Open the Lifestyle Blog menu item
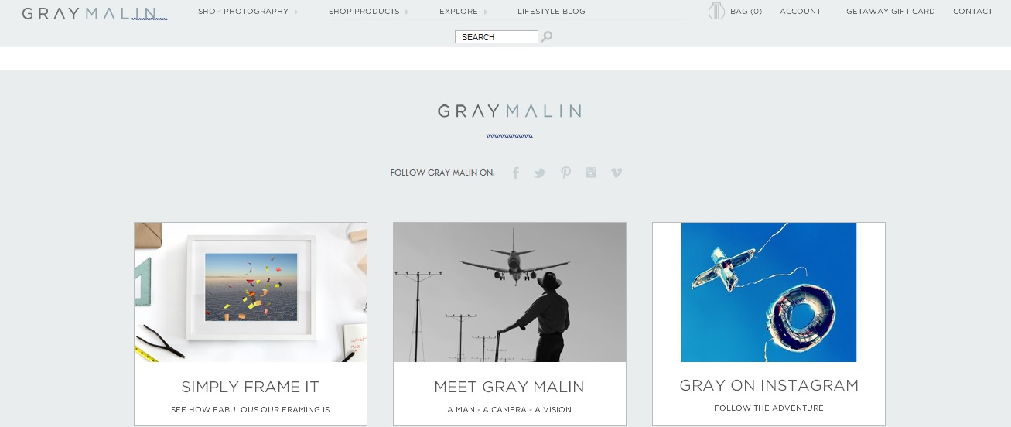 tap(552, 12)
